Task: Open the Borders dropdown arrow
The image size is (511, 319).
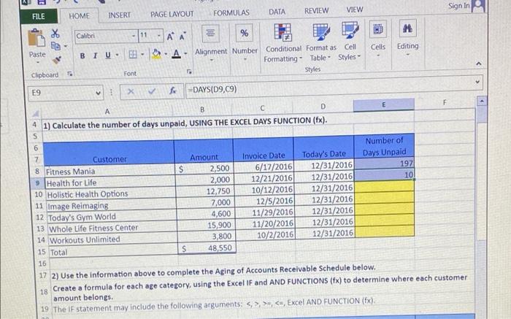Action: (x=142, y=54)
